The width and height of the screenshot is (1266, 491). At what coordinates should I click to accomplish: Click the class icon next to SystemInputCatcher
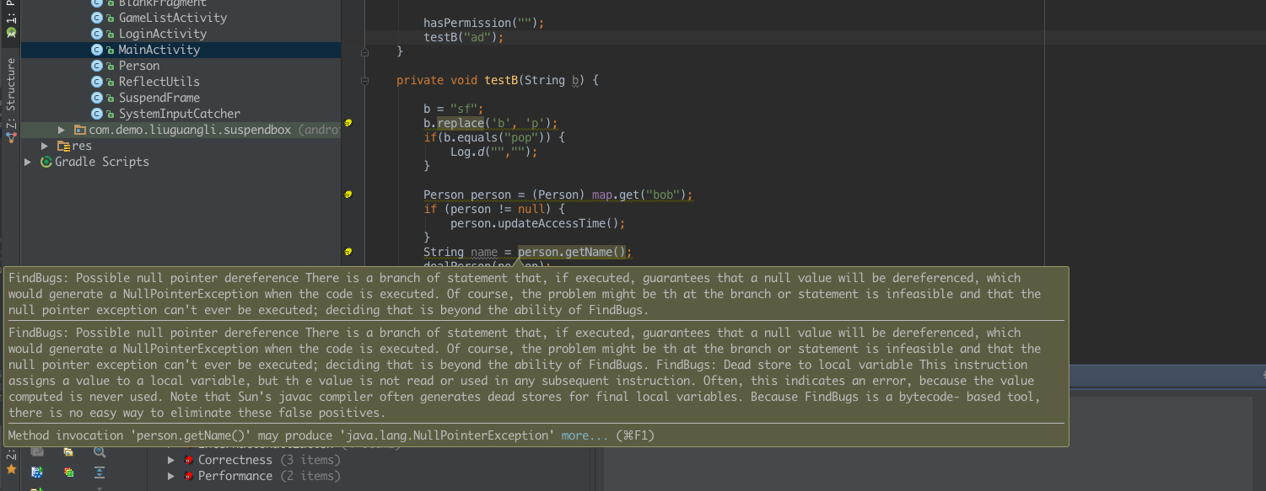coord(97,114)
